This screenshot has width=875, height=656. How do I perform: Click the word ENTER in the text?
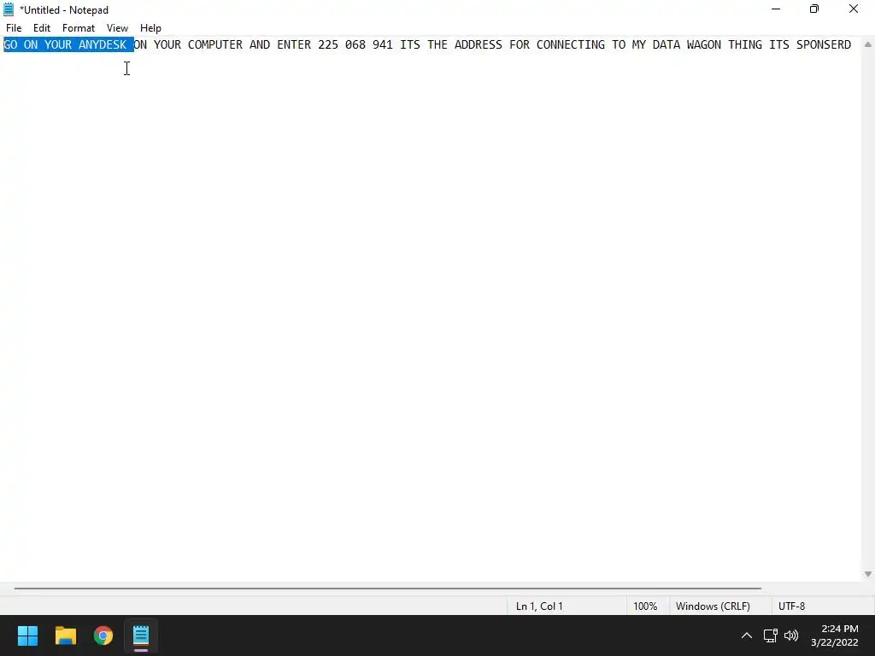[x=294, y=44]
